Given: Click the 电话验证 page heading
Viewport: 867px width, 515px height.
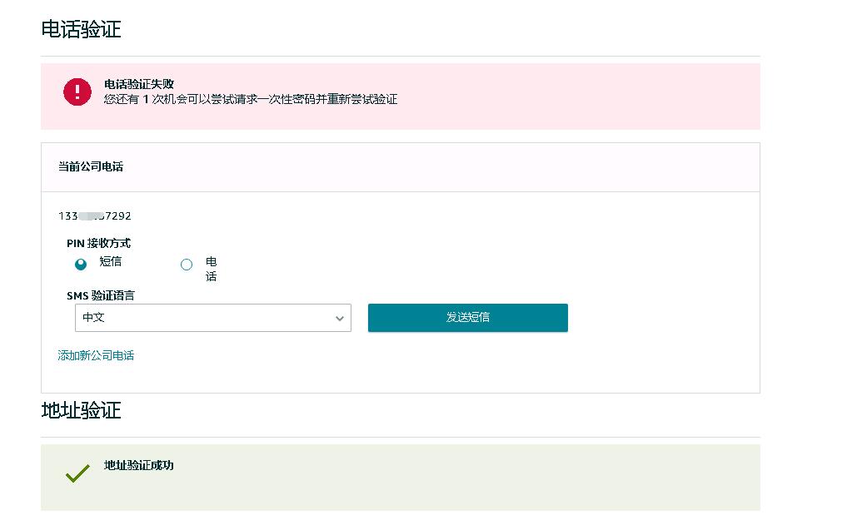Looking at the screenshot, I should pos(82,29).
